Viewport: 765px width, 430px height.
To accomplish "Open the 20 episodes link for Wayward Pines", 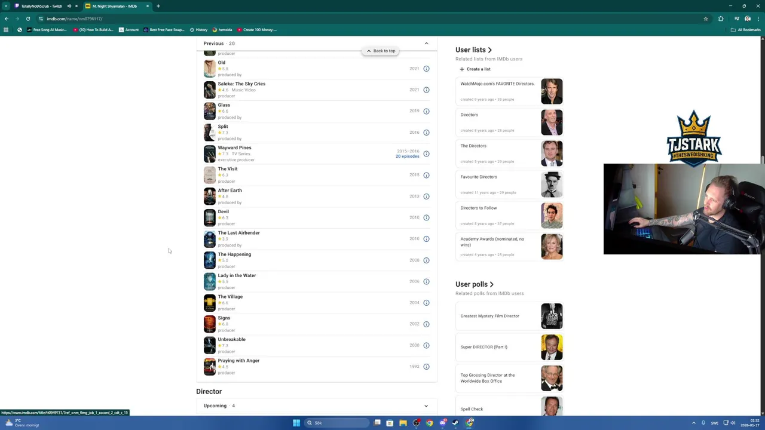I will click(x=408, y=156).
